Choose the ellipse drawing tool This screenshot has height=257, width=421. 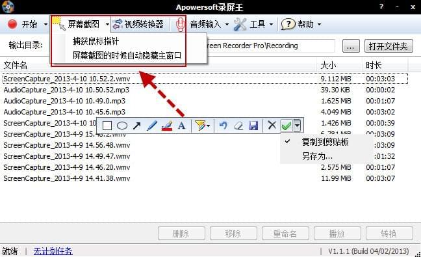(x=122, y=126)
